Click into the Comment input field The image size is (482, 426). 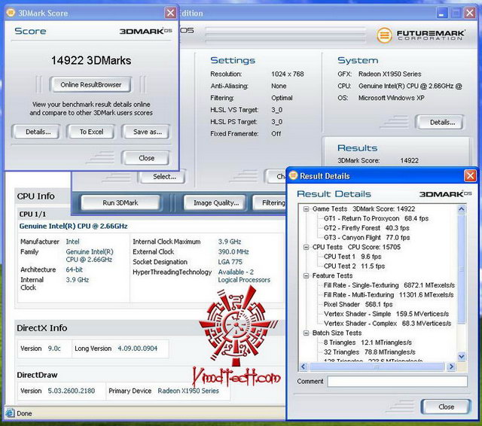[398, 382]
